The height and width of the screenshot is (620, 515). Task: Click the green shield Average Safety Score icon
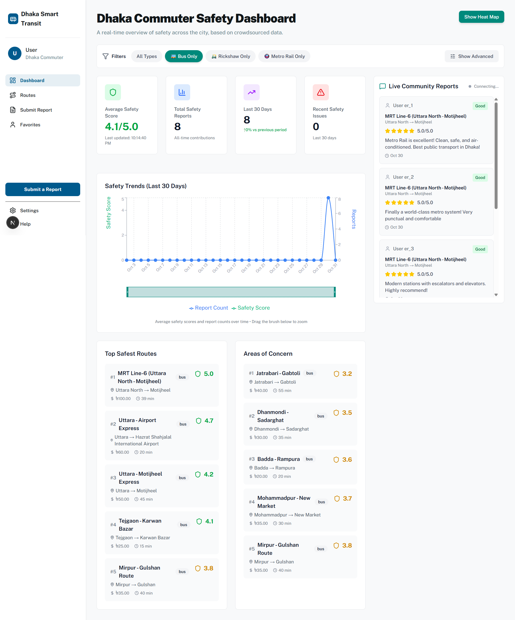(113, 92)
